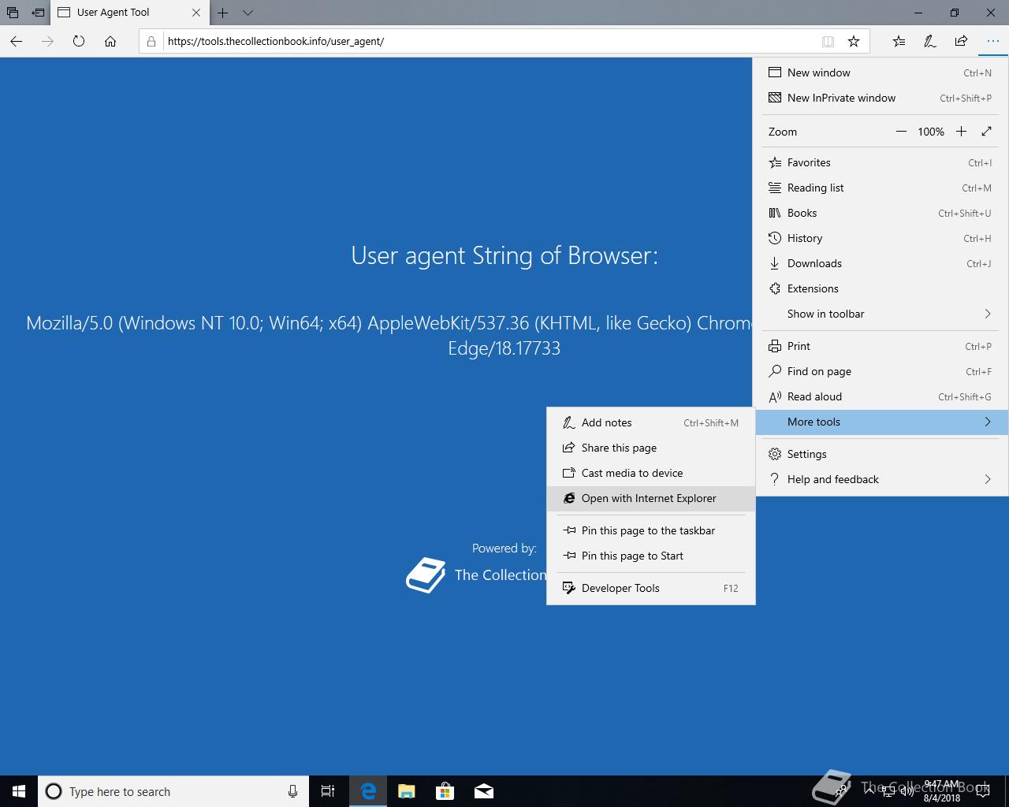
Task: Choose Cast media to device
Action: [x=650, y=473]
